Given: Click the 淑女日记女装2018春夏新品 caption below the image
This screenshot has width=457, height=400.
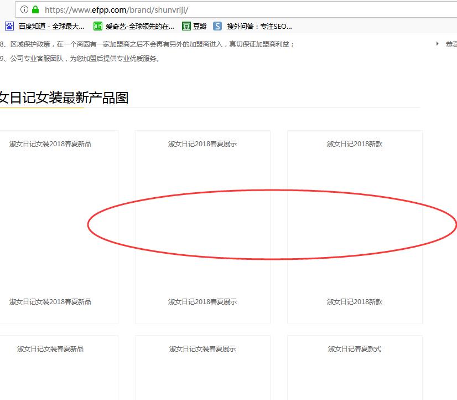Looking at the screenshot, I should click(50, 302).
